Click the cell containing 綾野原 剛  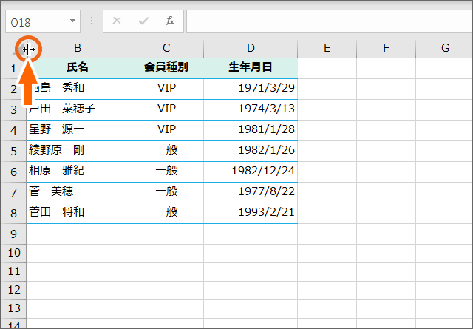click(x=78, y=152)
